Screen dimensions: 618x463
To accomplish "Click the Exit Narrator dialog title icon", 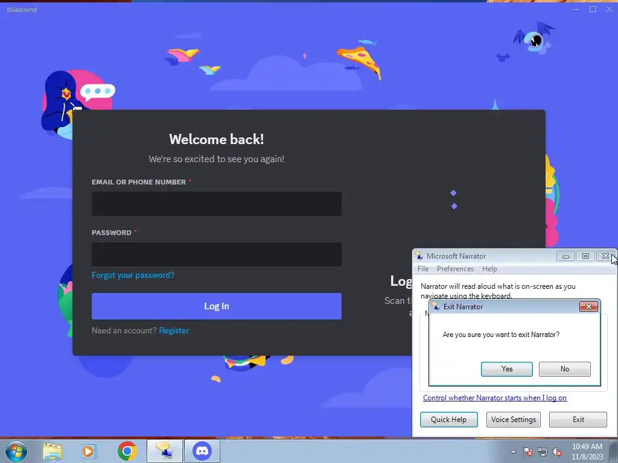I will tap(436, 307).
